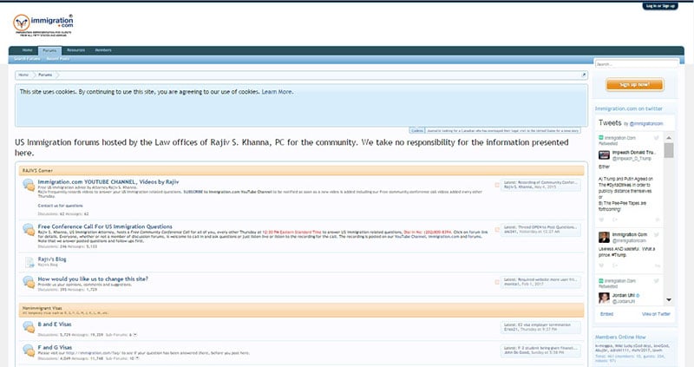The height and width of the screenshot is (367, 694).
Task: Open Search Forums in the sub-navigation
Action: pyautogui.click(x=27, y=59)
